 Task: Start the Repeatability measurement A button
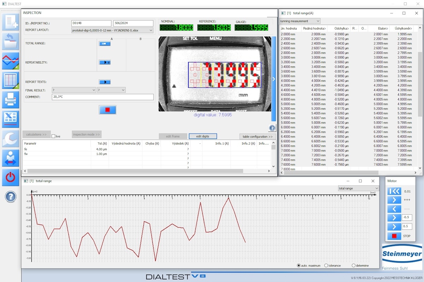[105, 62]
